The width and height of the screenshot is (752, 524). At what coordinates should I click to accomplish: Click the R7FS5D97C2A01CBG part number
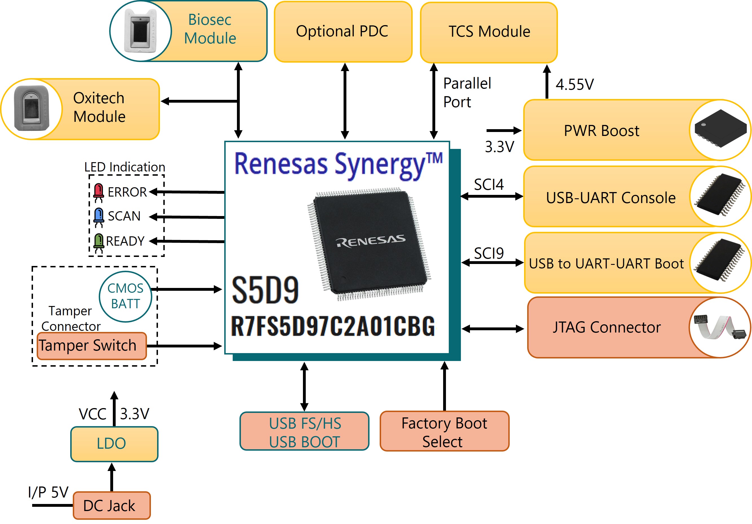pos(333,326)
